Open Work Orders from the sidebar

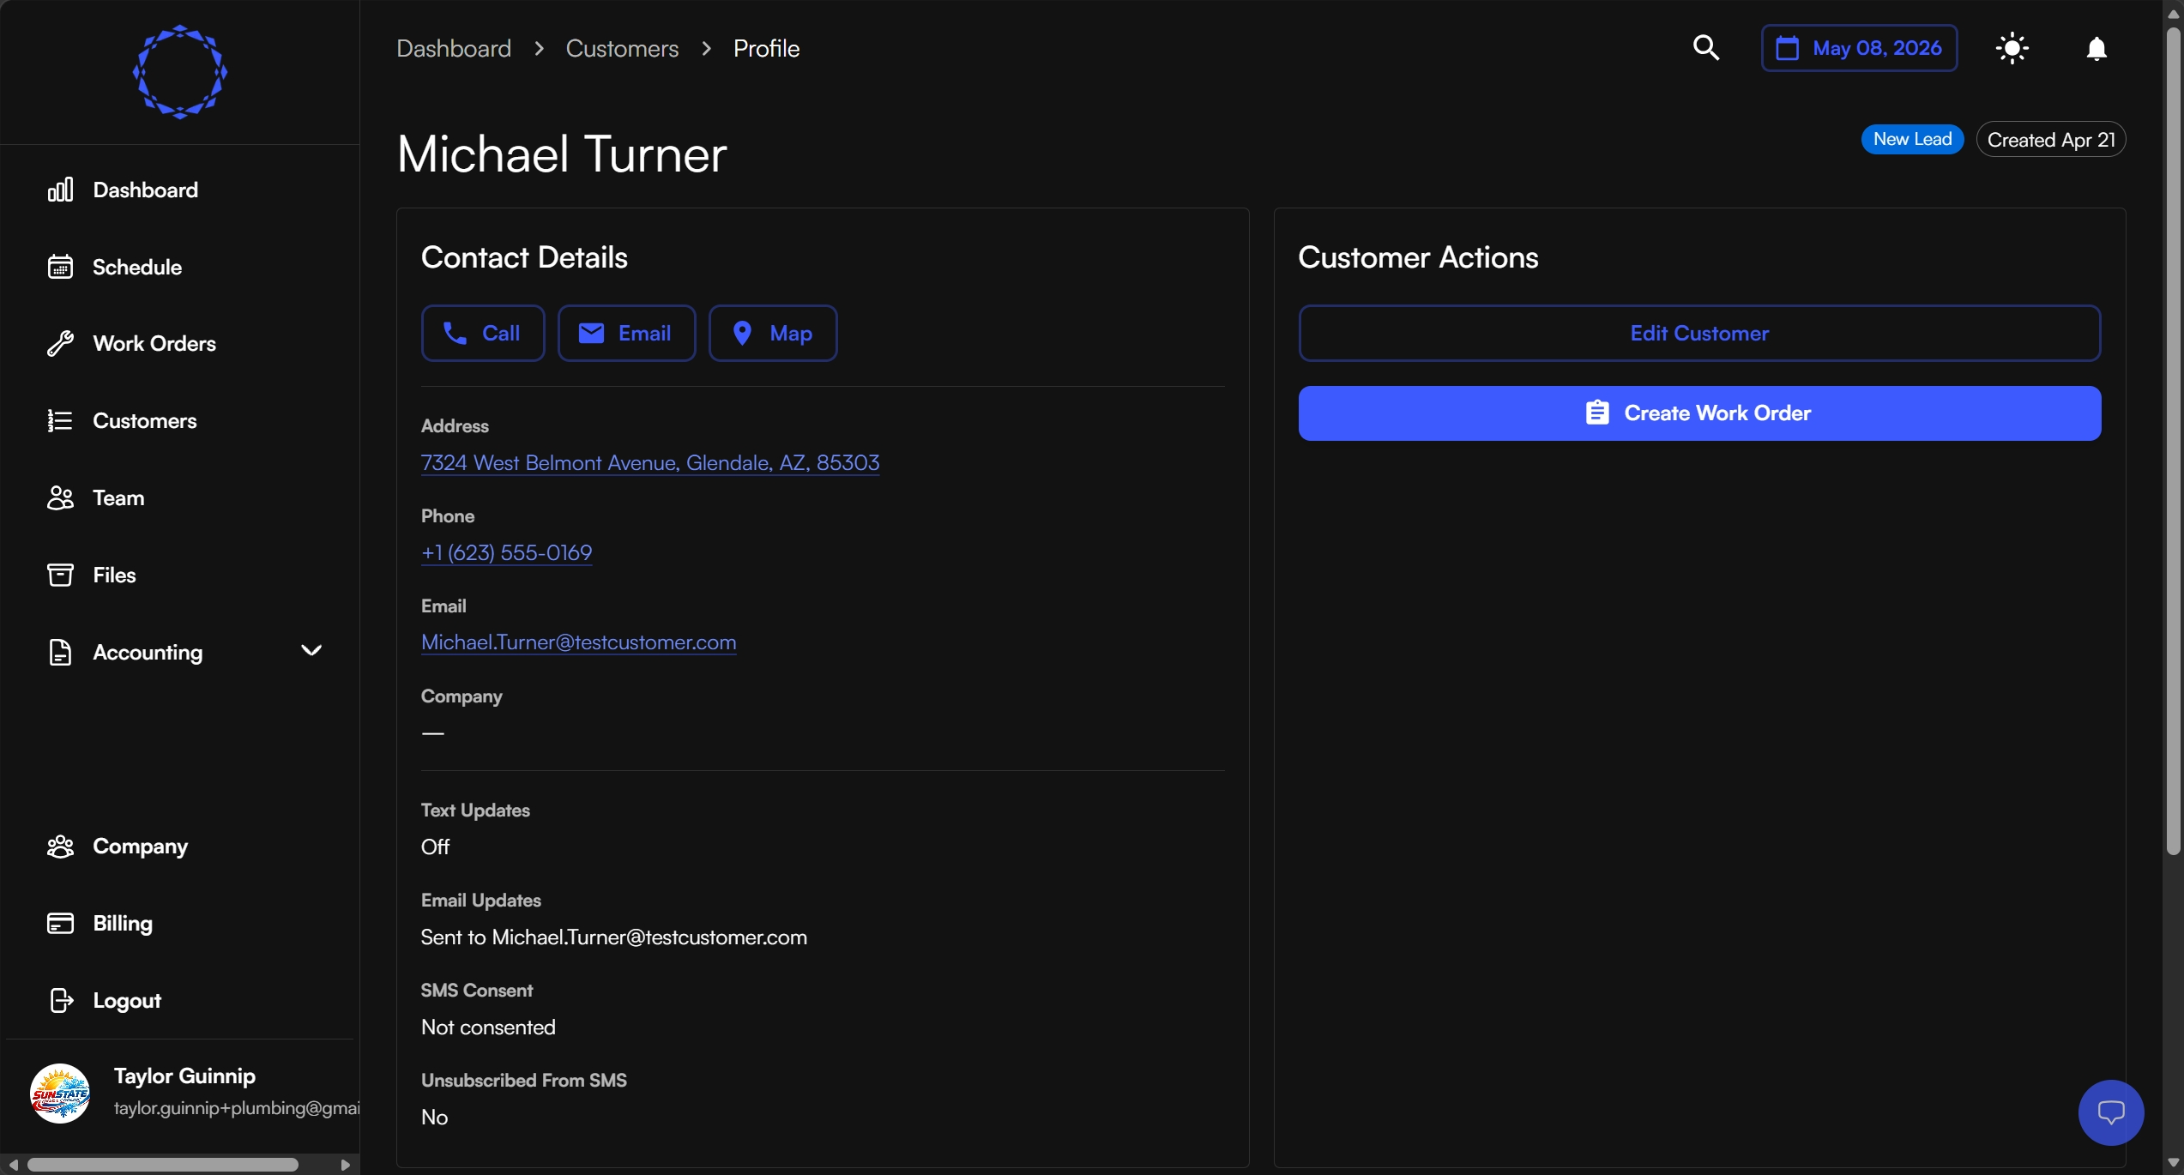(x=154, y=343)
